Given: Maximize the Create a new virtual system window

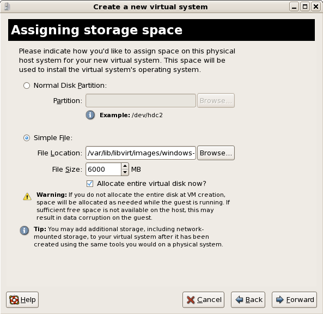Looking at the screenshot, I should pyautogui.click(x=305, y=7).
